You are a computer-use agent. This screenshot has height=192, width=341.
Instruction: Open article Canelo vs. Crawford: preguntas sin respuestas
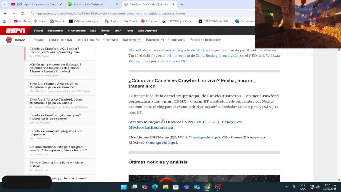[x=55, y=133]
